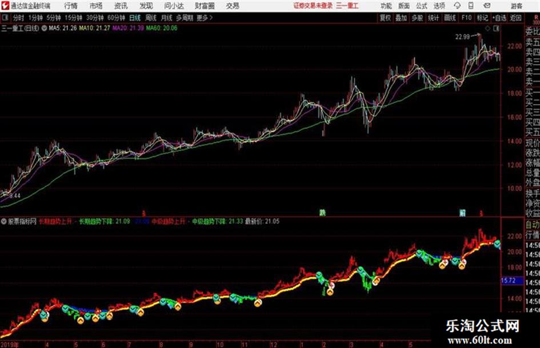This screenshot has height=348, width=540.
Task: Expand the 更多 periods chevron
Action: pos(205,18)
